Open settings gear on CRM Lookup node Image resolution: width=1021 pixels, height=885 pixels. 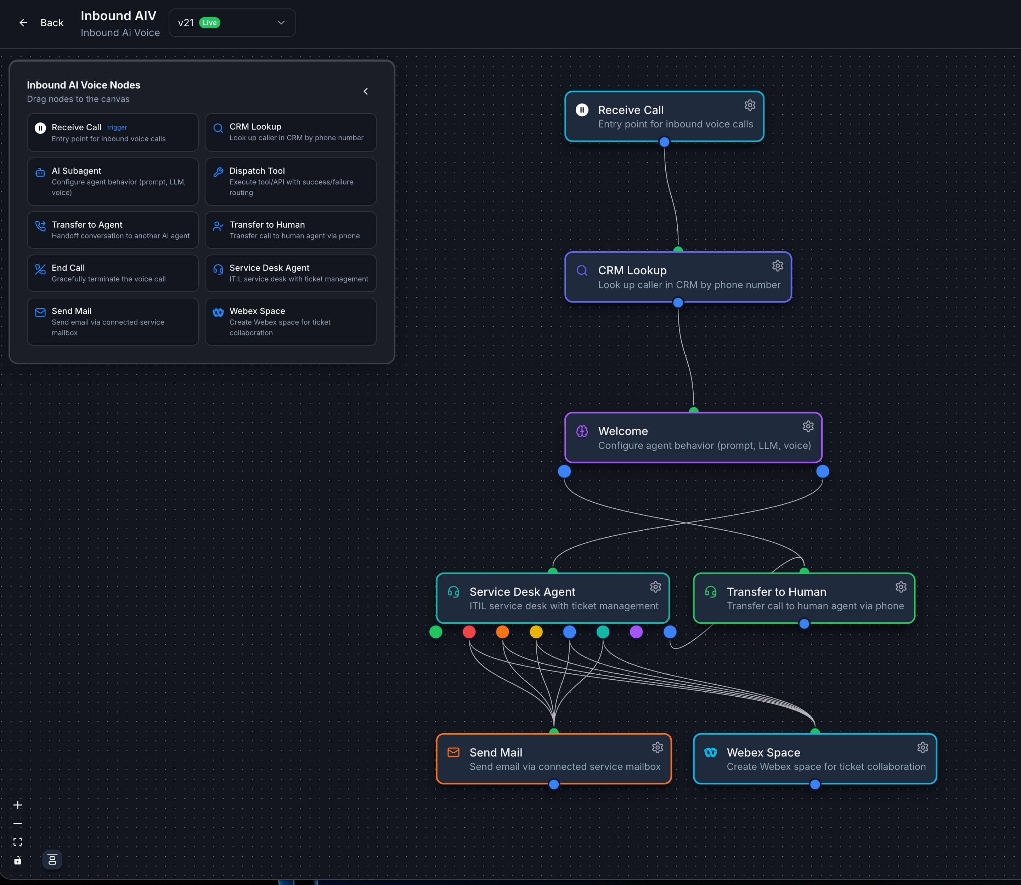click(x=777, y=266)
